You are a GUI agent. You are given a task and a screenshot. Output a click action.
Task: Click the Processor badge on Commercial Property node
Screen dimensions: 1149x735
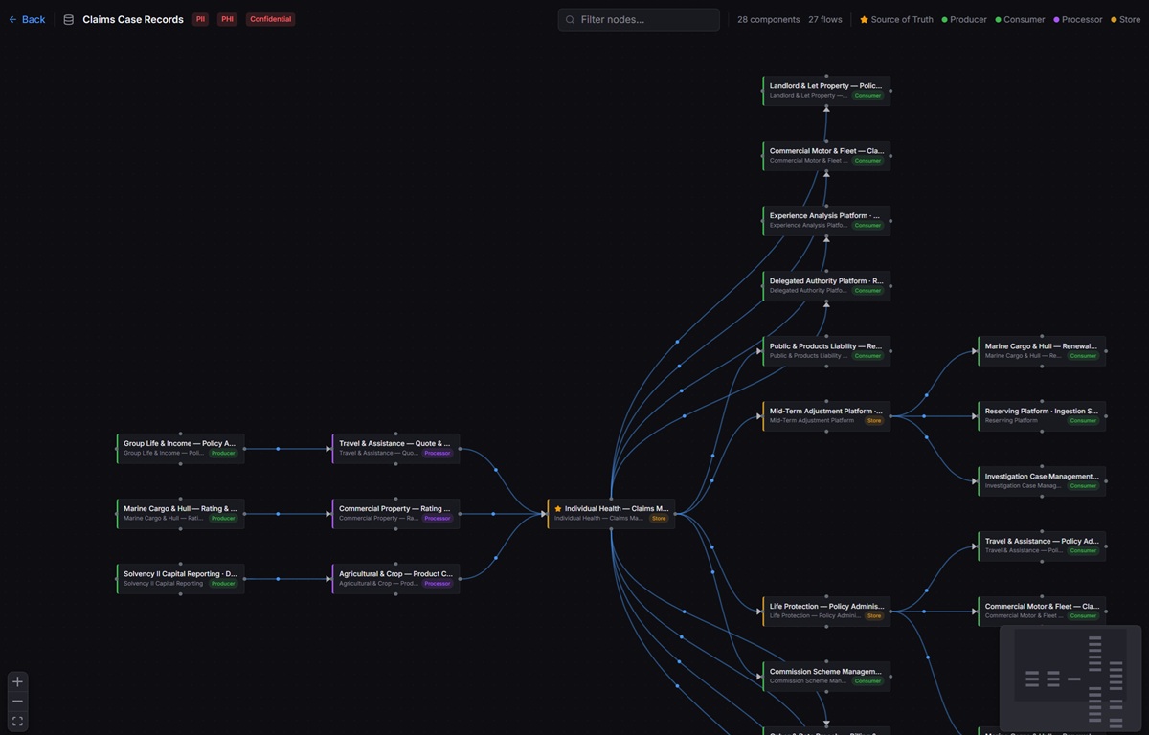[438, 518]
